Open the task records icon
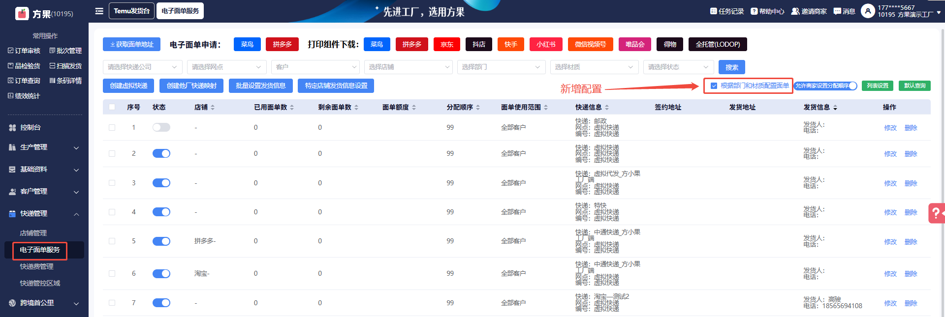The height and width of the screenshot is (317, 945). 713,11
